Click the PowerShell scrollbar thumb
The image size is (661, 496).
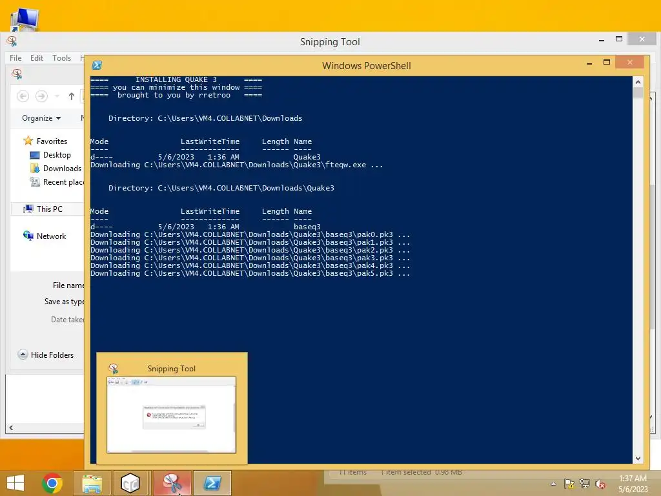pyautogui.click(x=638, y=93)
